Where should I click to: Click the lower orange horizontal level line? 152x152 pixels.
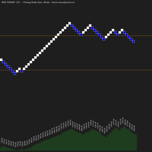pyautogui.click(x=76, y=70)
